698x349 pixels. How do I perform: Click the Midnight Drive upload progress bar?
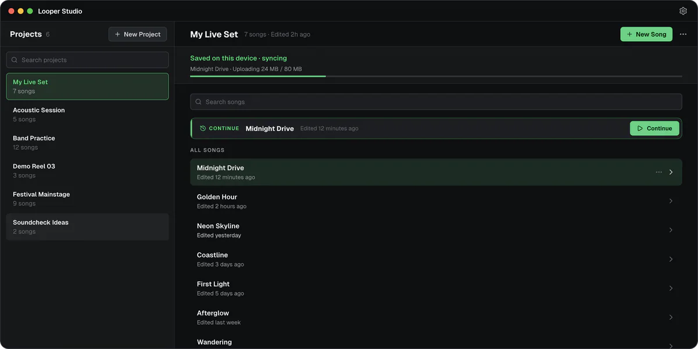pos(436,76)
